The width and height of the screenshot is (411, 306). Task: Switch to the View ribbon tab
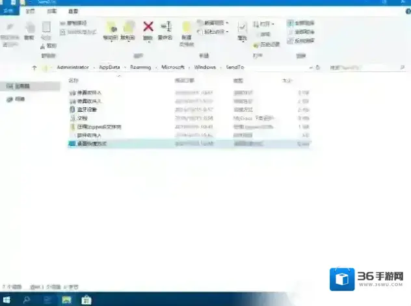pos(73,12)
